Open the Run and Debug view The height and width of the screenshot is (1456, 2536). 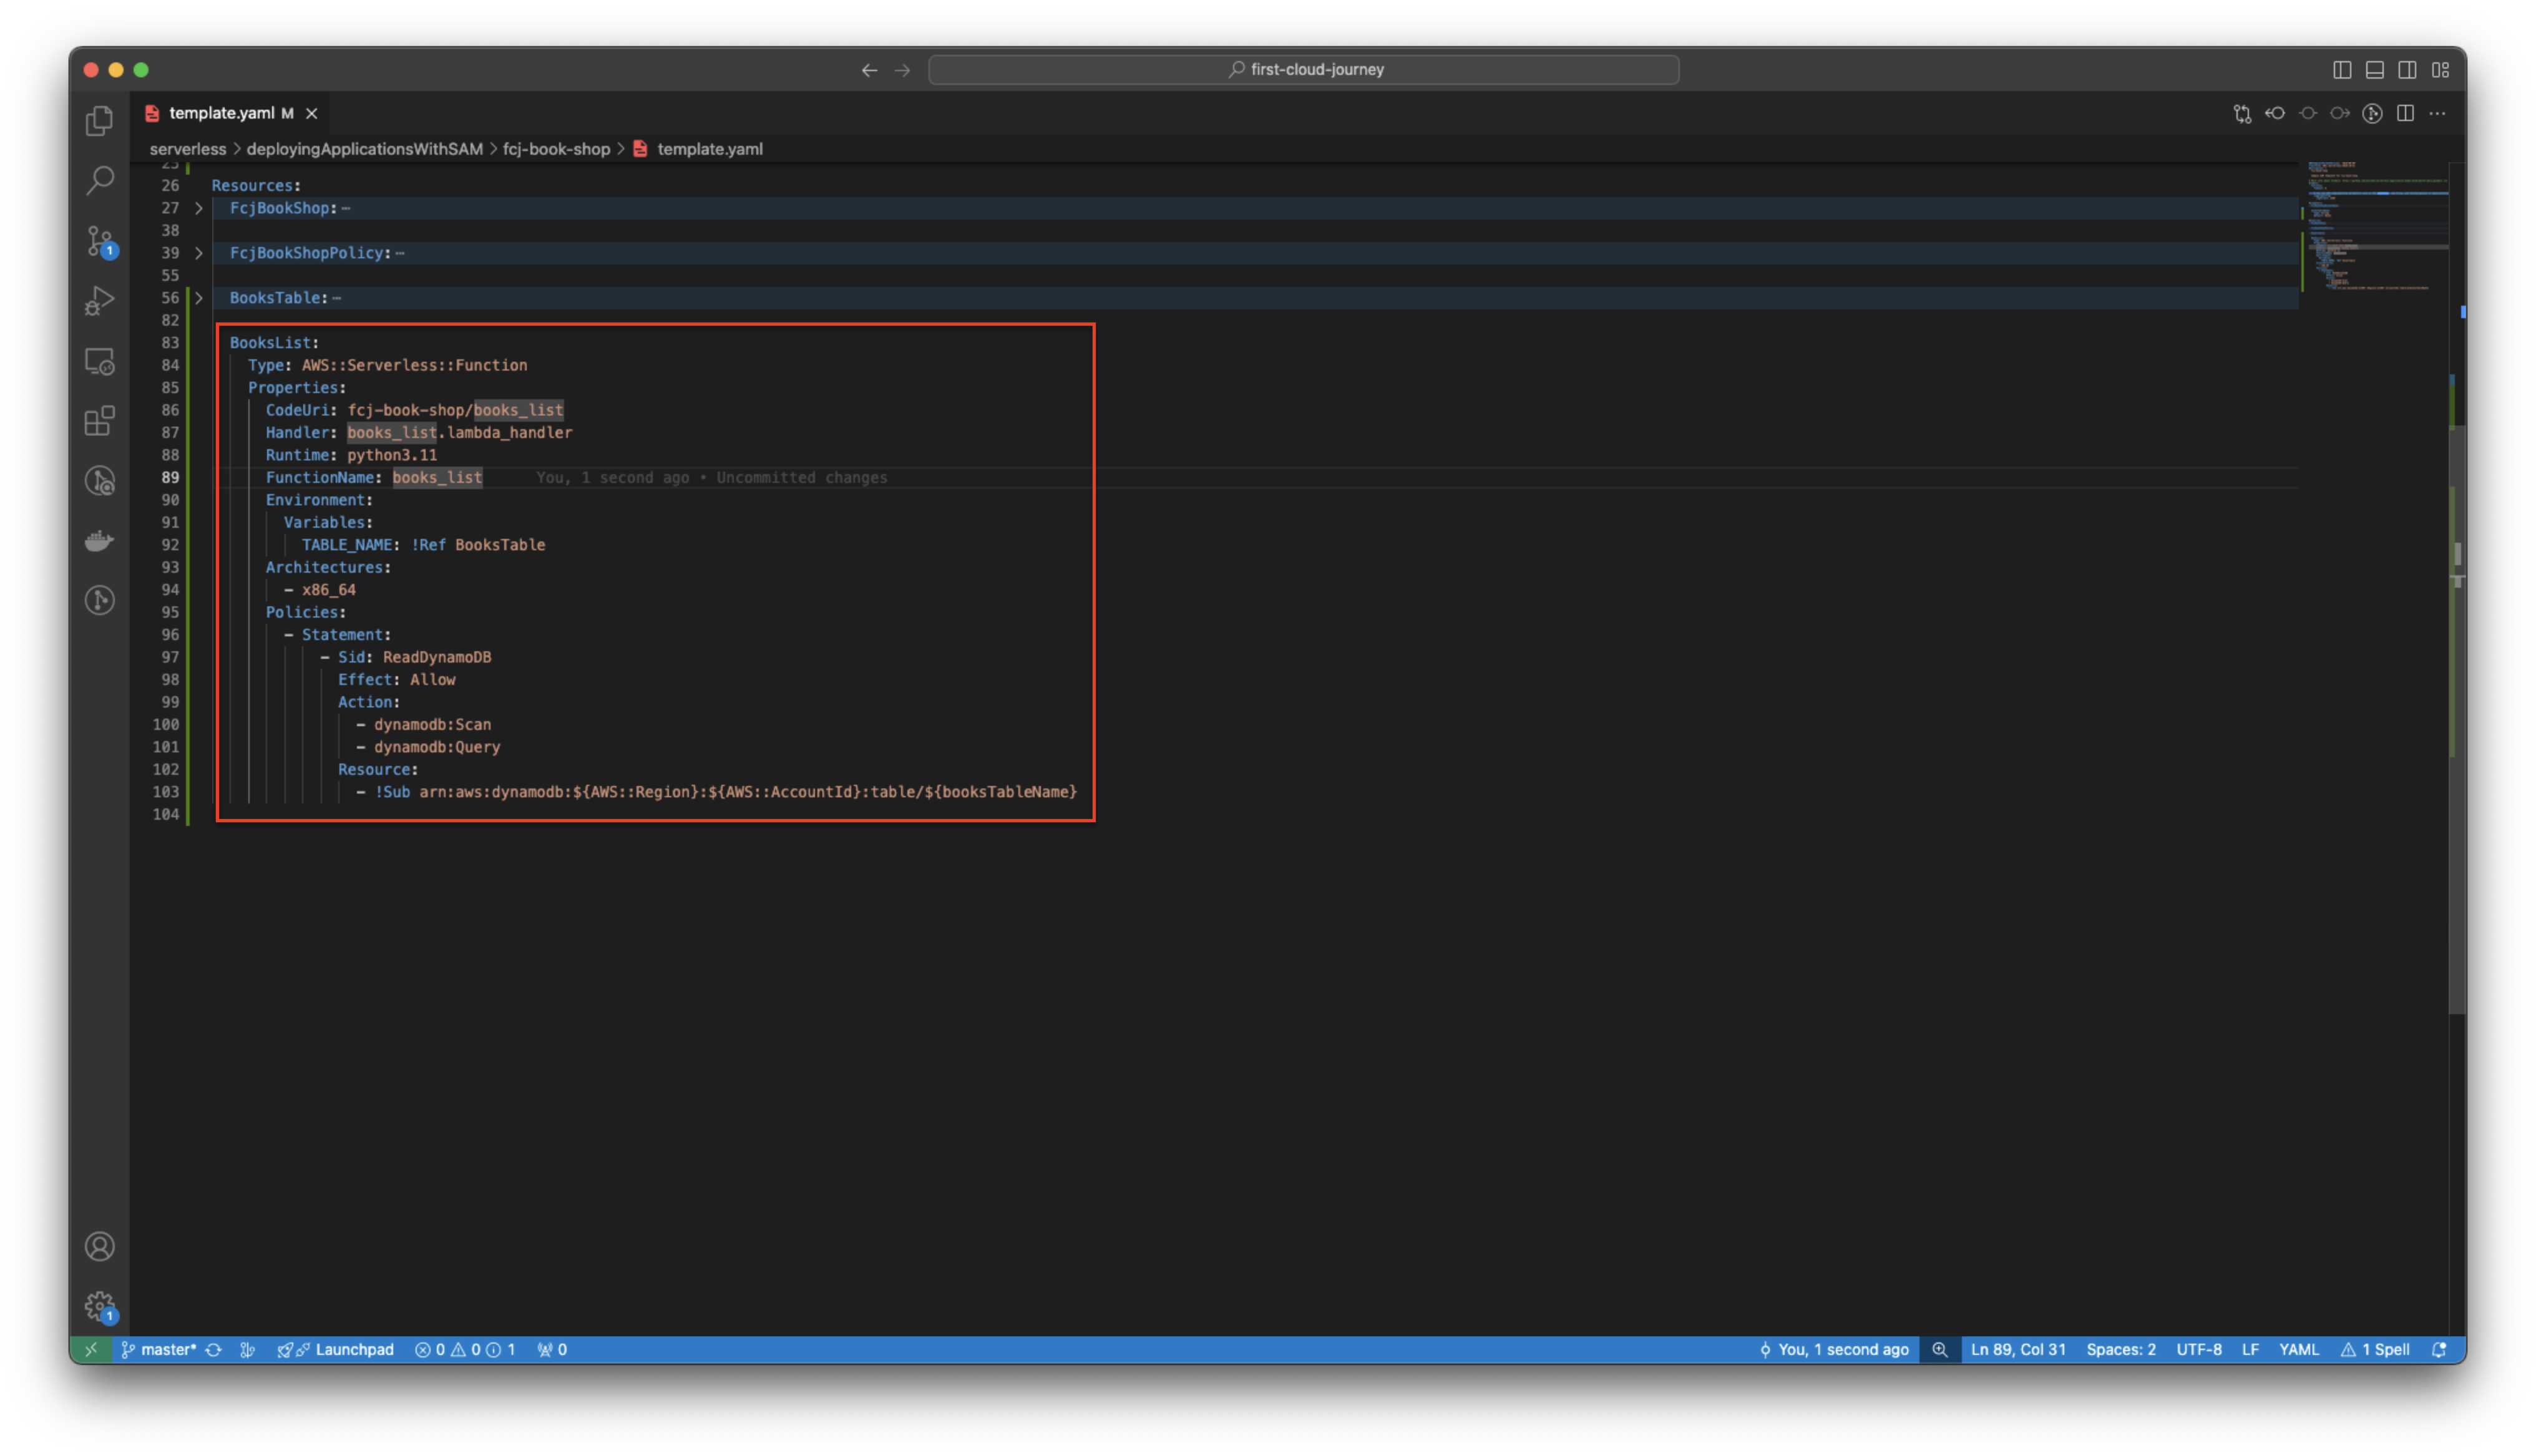point(99,301)
